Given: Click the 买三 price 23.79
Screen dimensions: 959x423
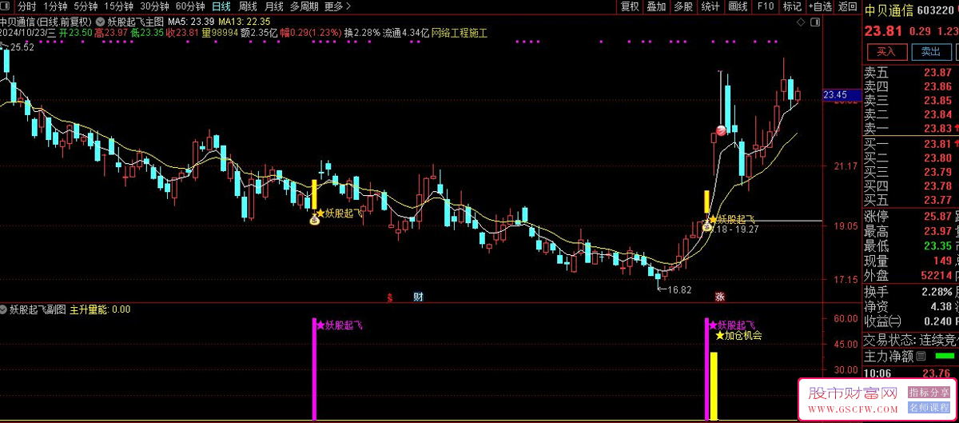Looking at the screenshot, I should [938, 172].
